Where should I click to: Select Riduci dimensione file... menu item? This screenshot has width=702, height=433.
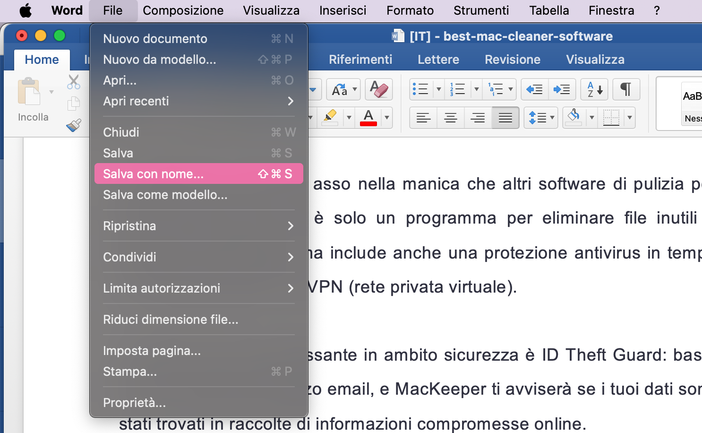click(198, 320)
